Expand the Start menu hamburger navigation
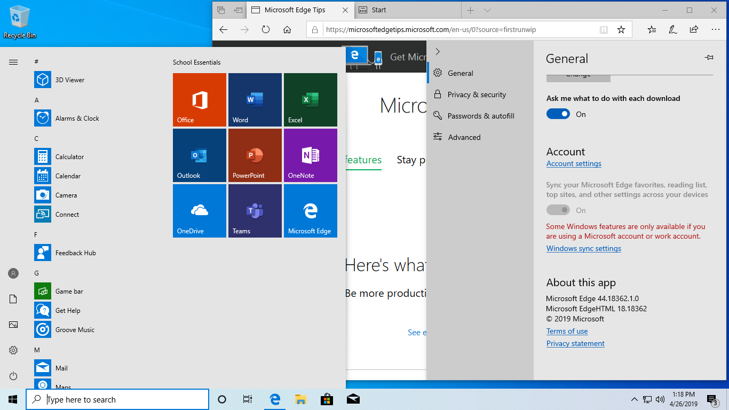729x410 pixels. (13, 62)
